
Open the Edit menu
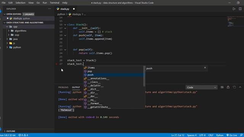(x=10, y=3)
